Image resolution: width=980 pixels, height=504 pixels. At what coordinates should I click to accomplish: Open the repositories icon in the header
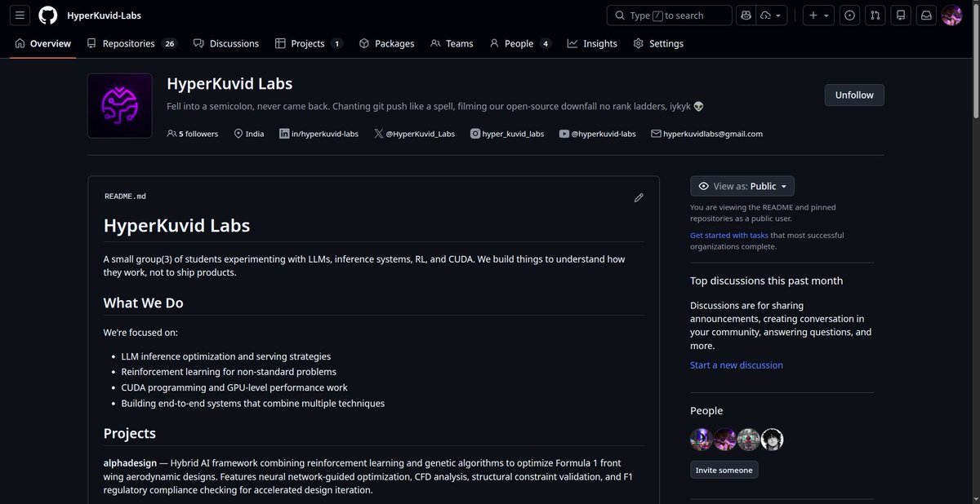pos(901,15)
